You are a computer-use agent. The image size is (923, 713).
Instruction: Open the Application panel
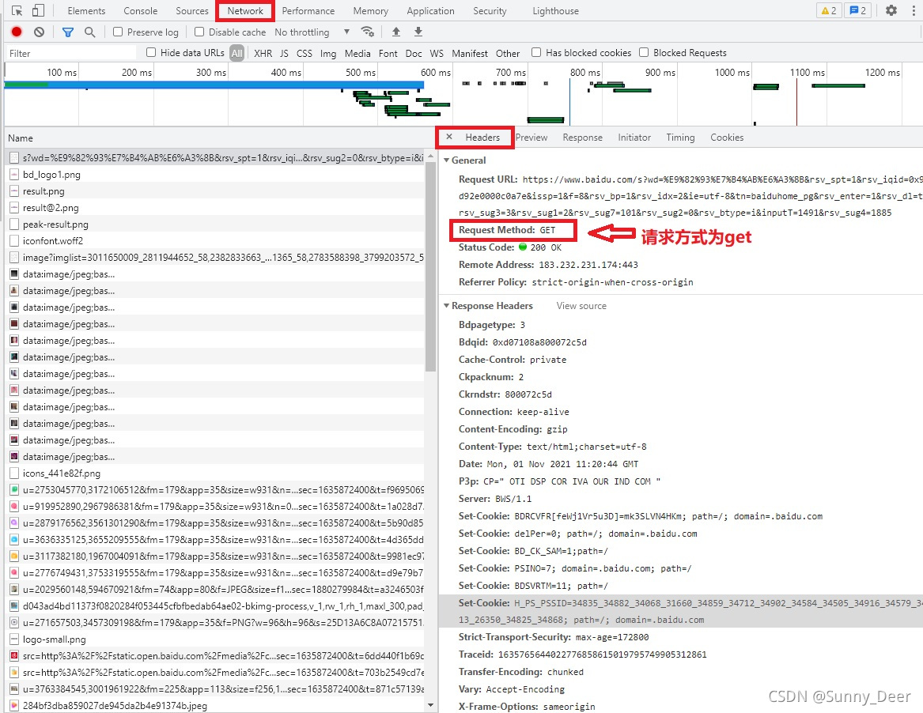(x=430, y=10)
